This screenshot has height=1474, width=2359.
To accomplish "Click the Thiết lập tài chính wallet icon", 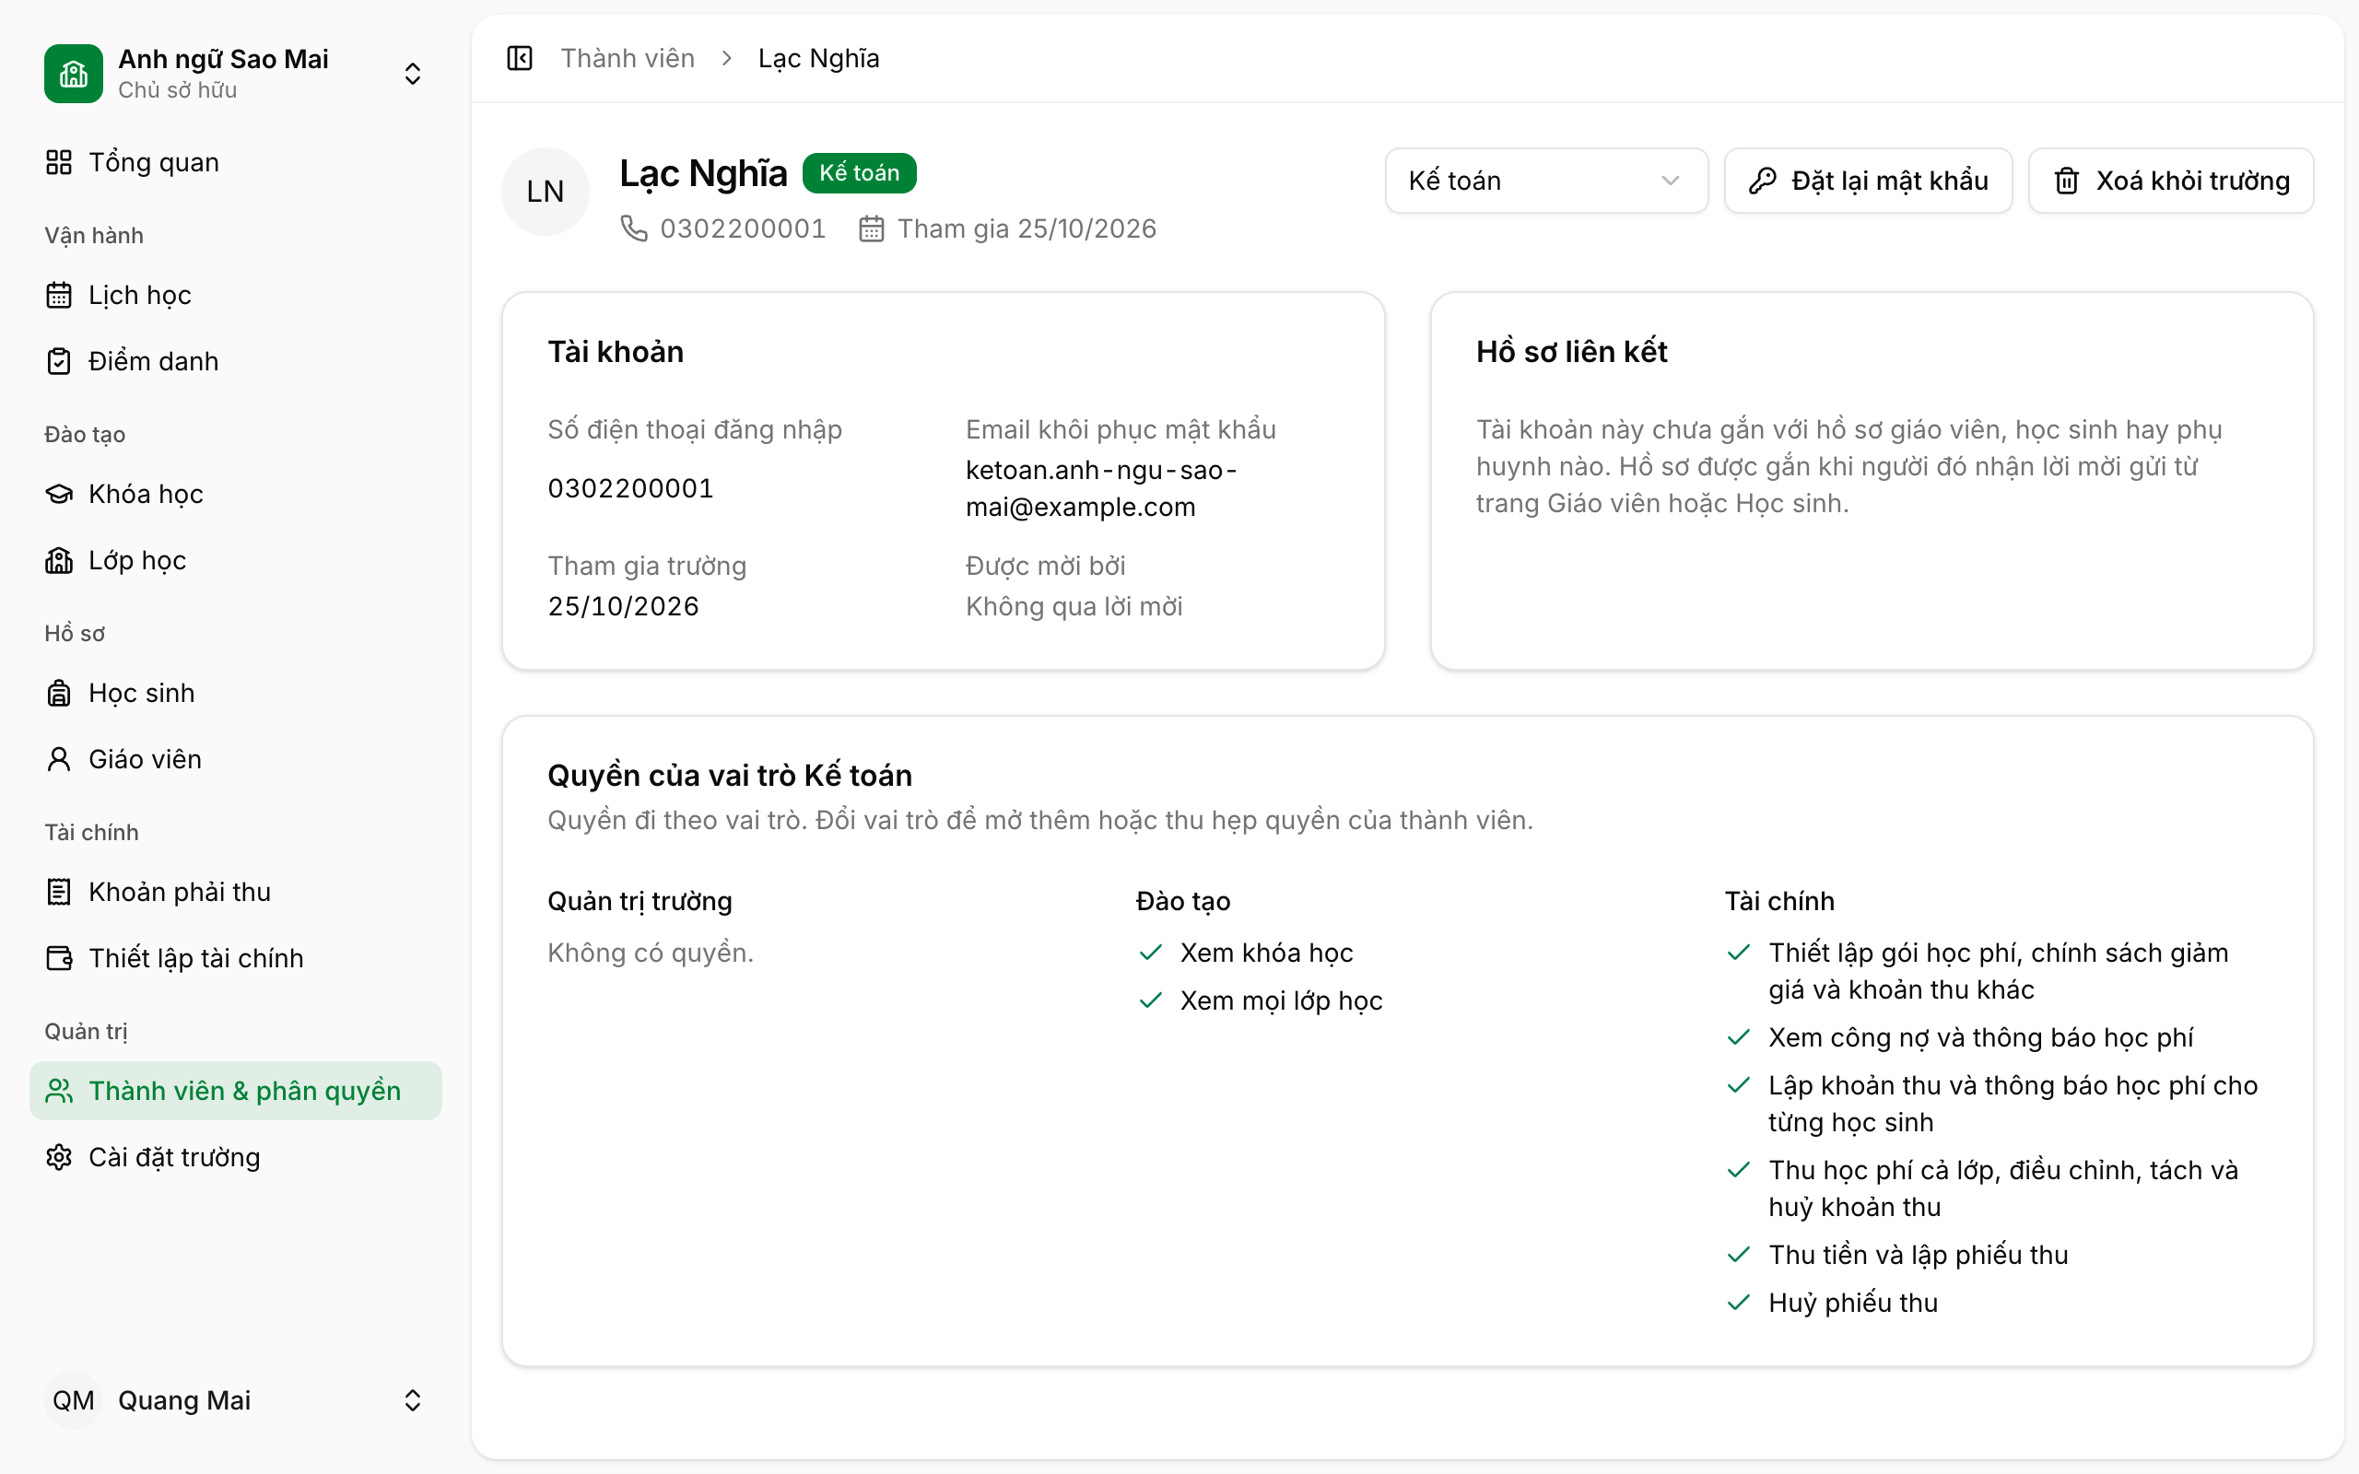I will click(58, 957).
